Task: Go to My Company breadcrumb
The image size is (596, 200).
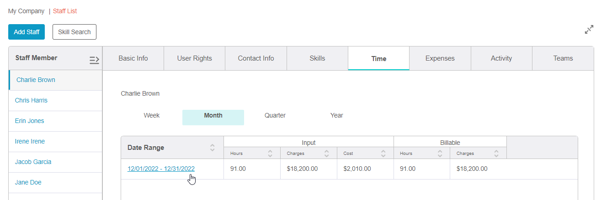Action: click(27, 11)
